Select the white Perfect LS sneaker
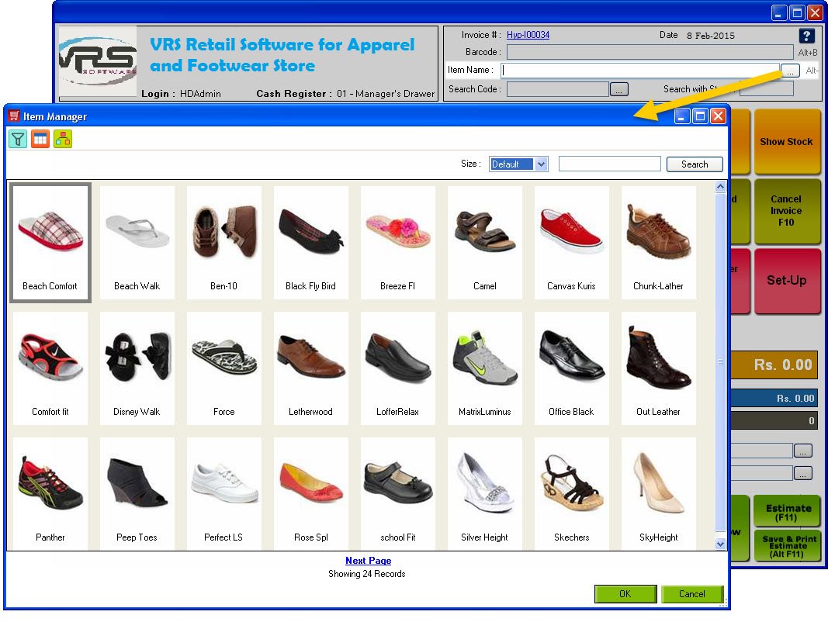The height and width of the screenshot is (622, 828). pyautogui.click(x=224, y=494)
